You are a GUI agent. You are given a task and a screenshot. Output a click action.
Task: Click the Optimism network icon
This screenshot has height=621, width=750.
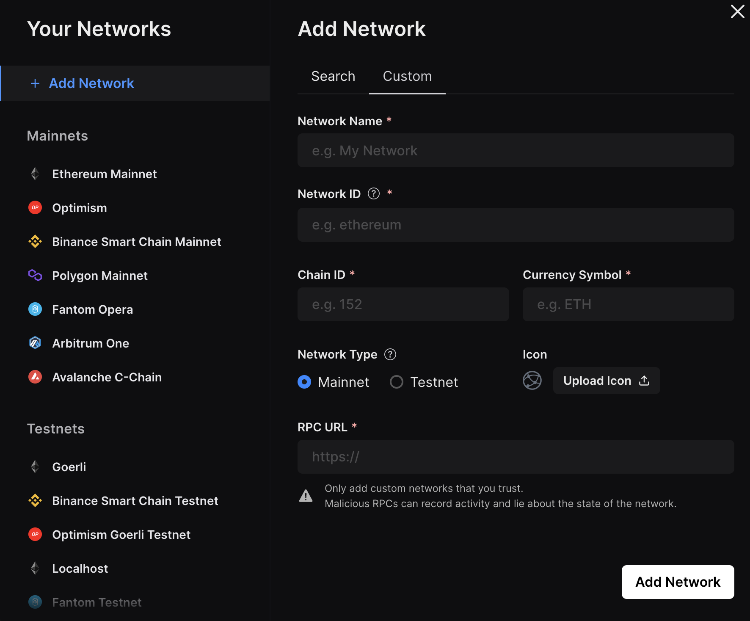point(35,207)
